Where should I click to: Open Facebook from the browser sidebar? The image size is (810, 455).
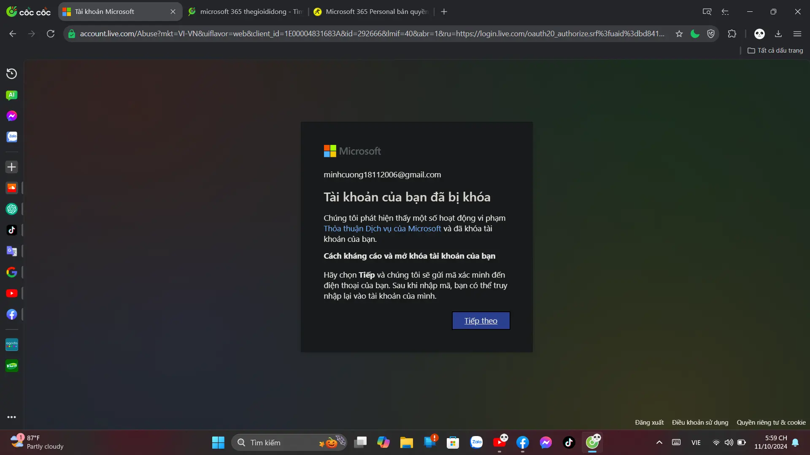point(12,314)
